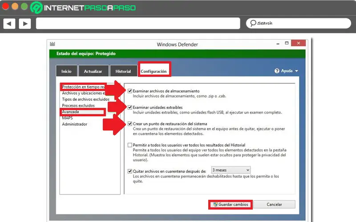
Task: Click the Windows Defender title text
Action: point(177,44)
